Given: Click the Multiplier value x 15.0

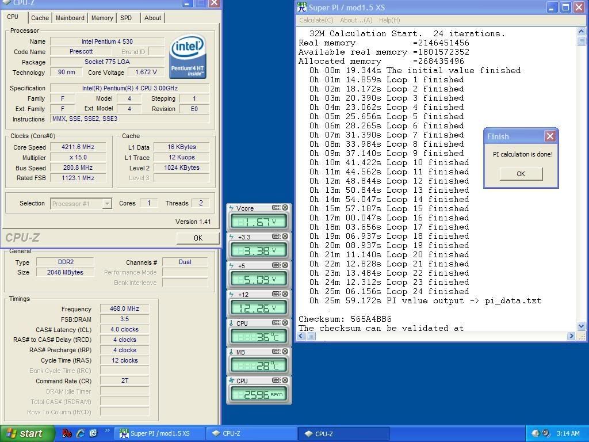Looking at the screenshot, I should point(78,158).
